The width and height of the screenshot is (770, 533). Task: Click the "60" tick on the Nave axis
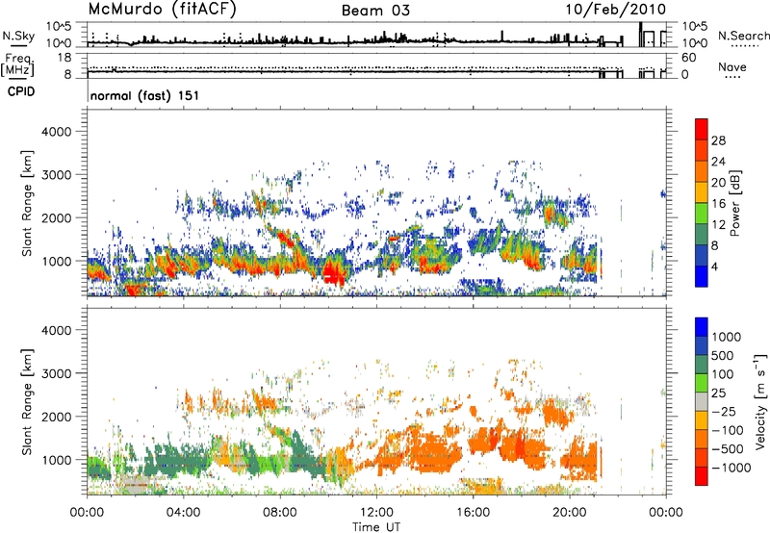688,58
